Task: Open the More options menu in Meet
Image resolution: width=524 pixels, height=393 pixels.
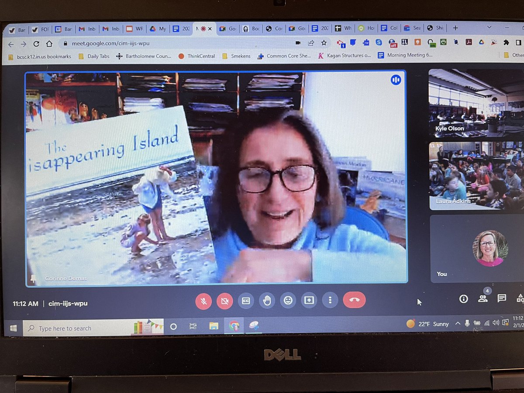Action: 330,300
